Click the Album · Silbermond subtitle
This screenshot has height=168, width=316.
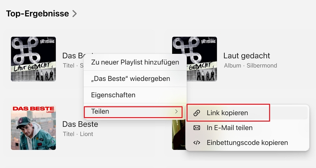point(250,65)
